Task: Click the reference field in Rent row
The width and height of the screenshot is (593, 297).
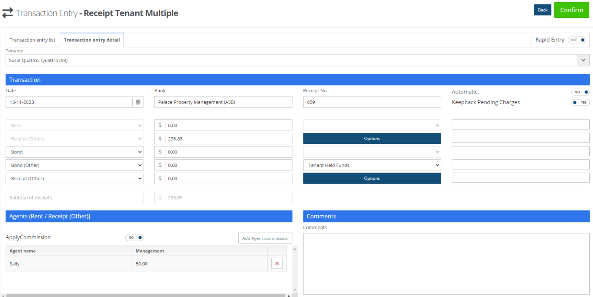Action: (520, 125)
